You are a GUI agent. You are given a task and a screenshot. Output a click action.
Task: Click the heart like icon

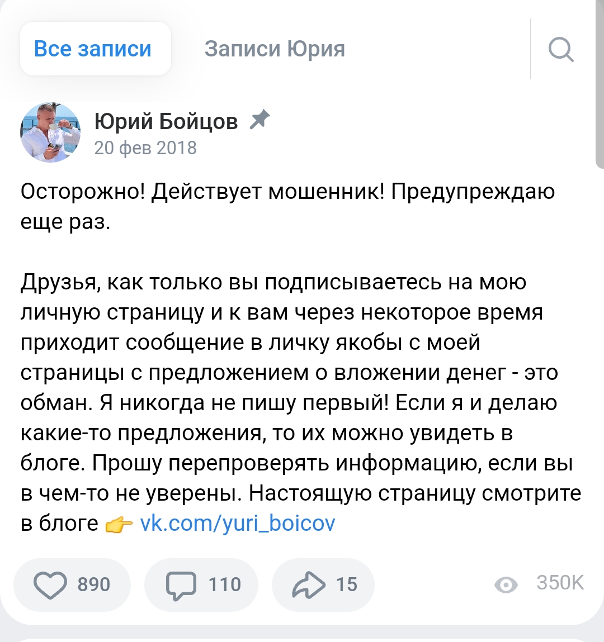coord(50,584)
